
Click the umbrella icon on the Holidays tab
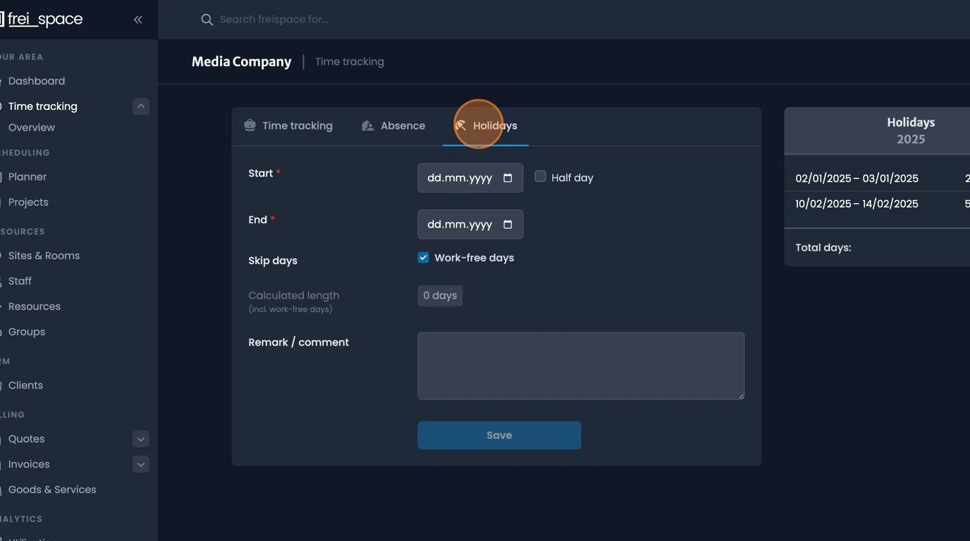pos(462,125)
